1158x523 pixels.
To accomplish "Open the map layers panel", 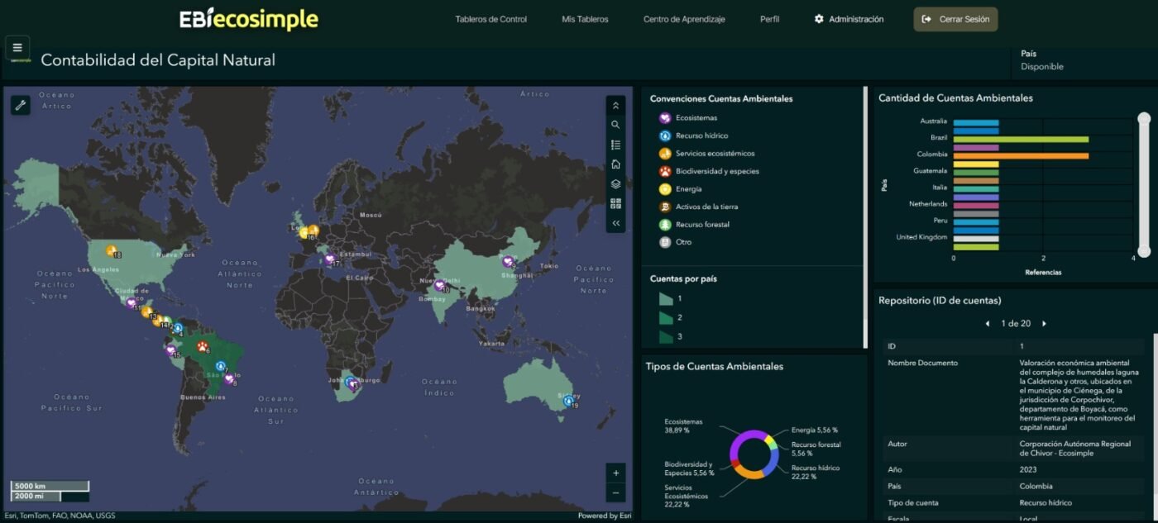I will (615, 184).
